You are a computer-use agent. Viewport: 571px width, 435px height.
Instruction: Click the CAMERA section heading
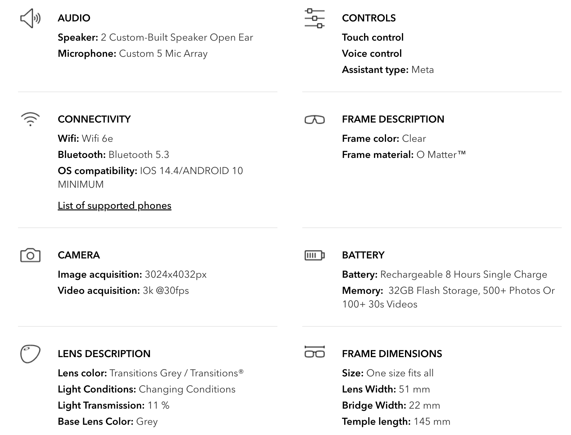[x=79, y=255]
